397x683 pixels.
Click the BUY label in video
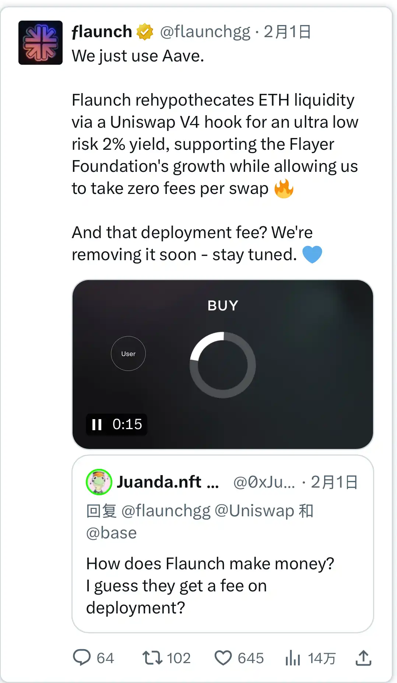click(x=223, y=305)
